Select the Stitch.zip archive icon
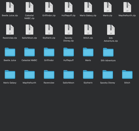The image size is (139, 131). point(88,29)
